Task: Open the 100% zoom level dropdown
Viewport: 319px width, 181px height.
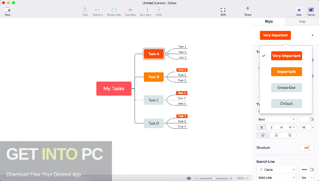Action: point(242,178)
